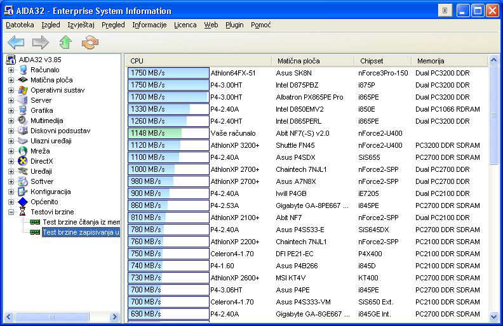Viewport: 503px width, 326px height.
Task: Collapse the Testovi brzine tree node
Action: pos(11,212)
